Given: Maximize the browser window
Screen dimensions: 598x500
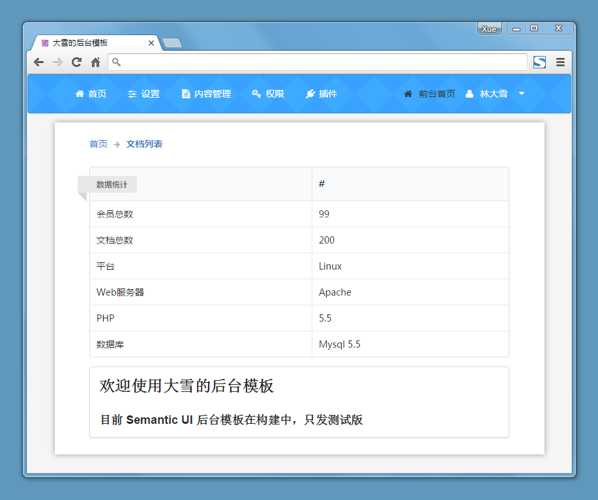Looking at the screenshot, I should (534, 29).
